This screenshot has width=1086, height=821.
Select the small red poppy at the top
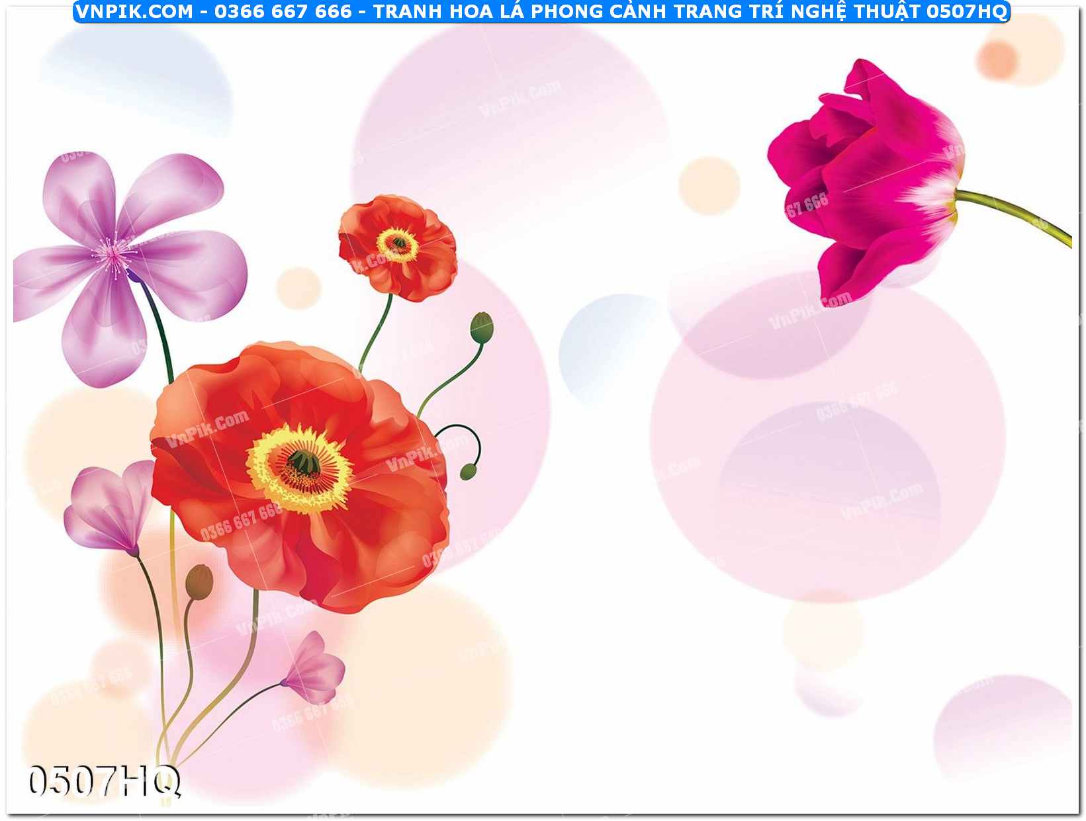coord(398,246)
